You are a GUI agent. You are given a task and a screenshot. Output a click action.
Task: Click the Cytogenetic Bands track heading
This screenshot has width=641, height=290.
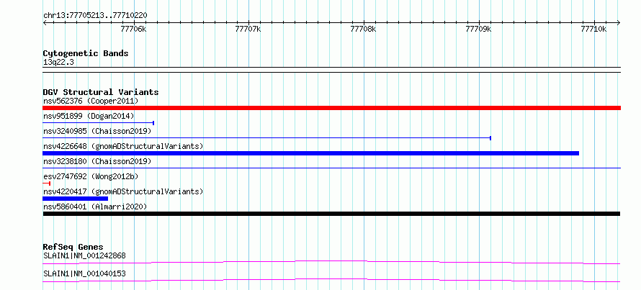tap(86, 53)
